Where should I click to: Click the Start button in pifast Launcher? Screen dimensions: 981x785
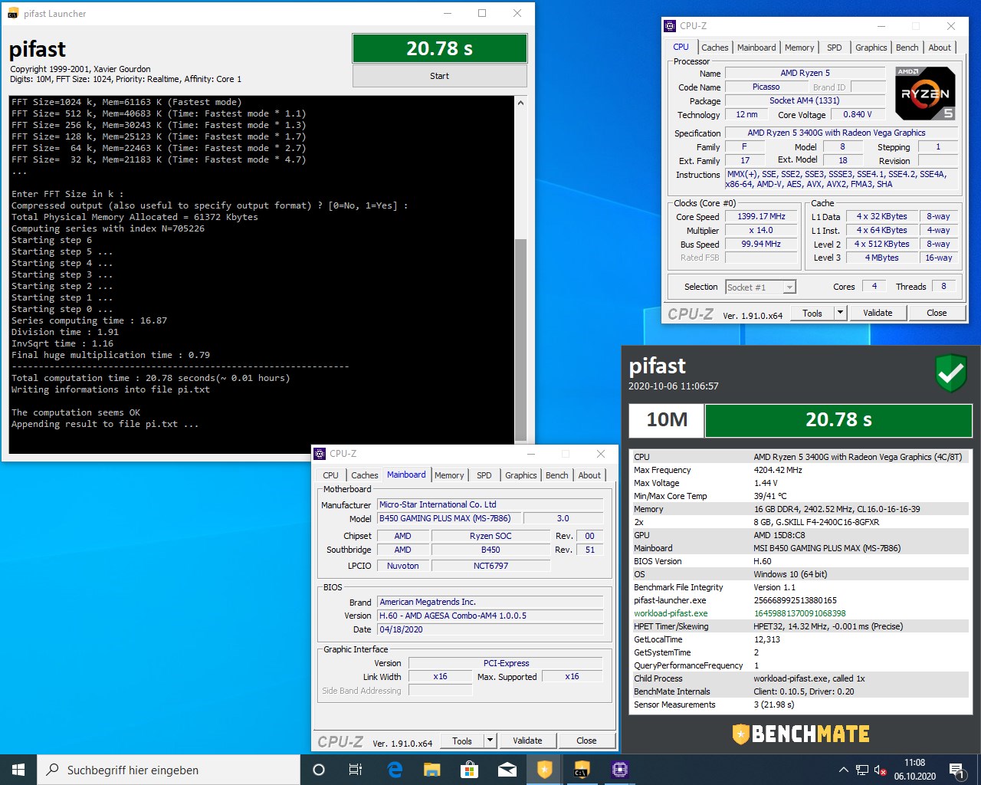pyautogui.click(x=439, y=76)
